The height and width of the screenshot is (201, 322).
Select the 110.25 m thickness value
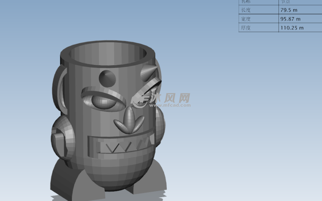pyautogui.click(x=292, y=28)
